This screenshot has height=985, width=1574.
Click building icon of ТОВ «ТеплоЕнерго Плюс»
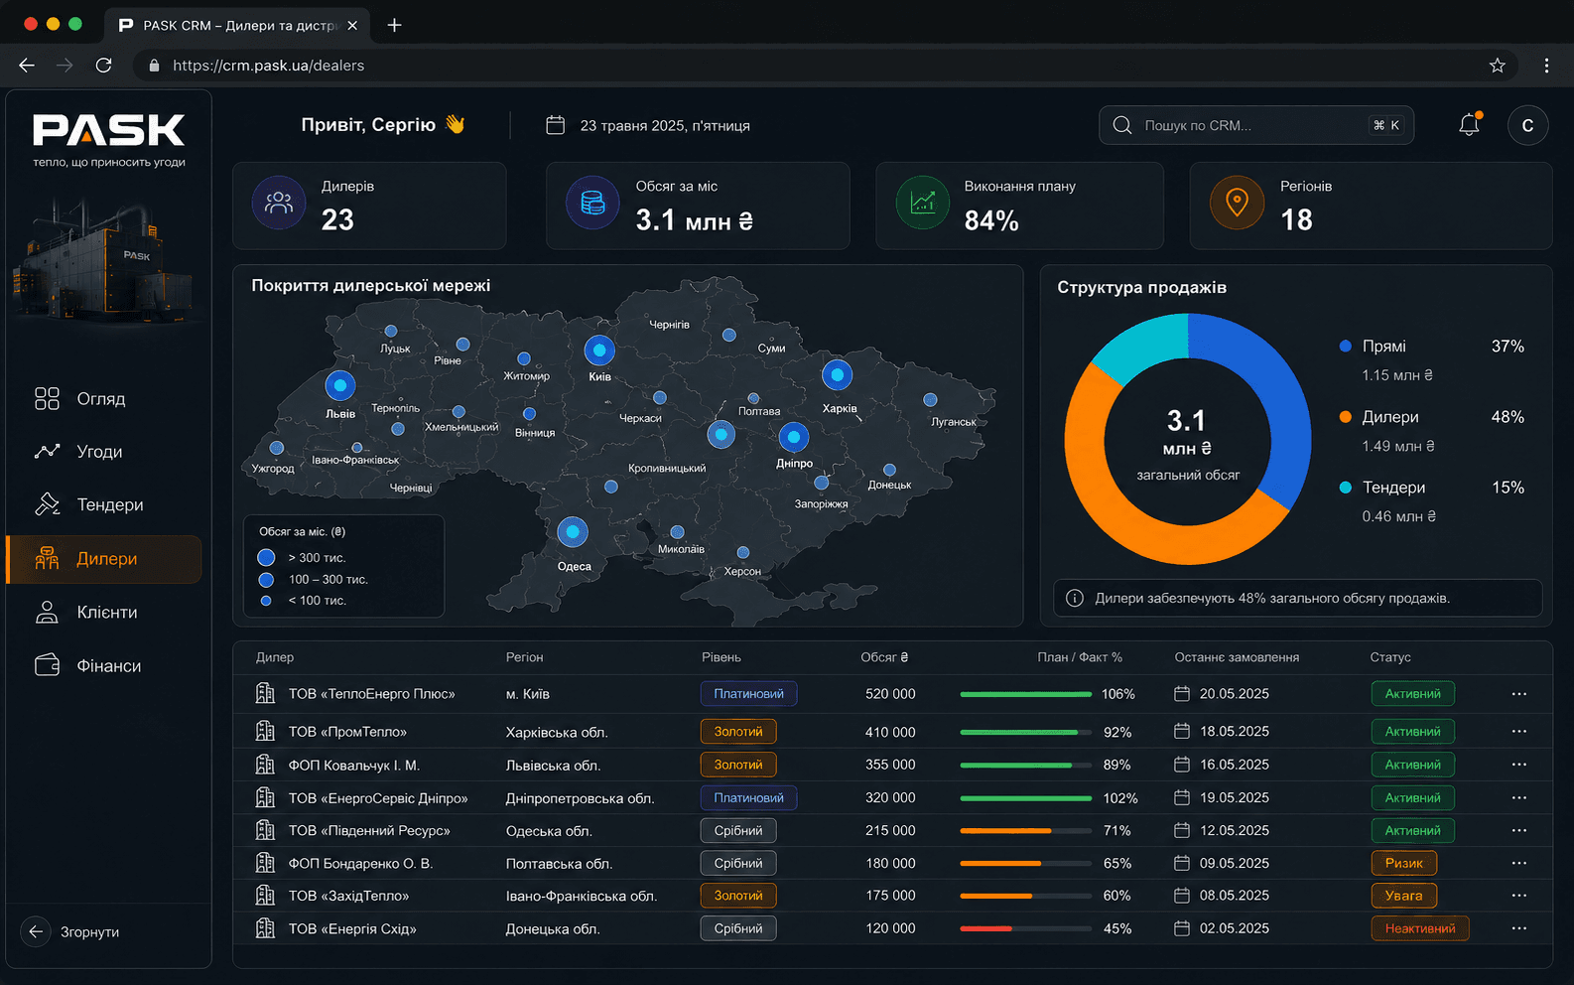[265, 693]
